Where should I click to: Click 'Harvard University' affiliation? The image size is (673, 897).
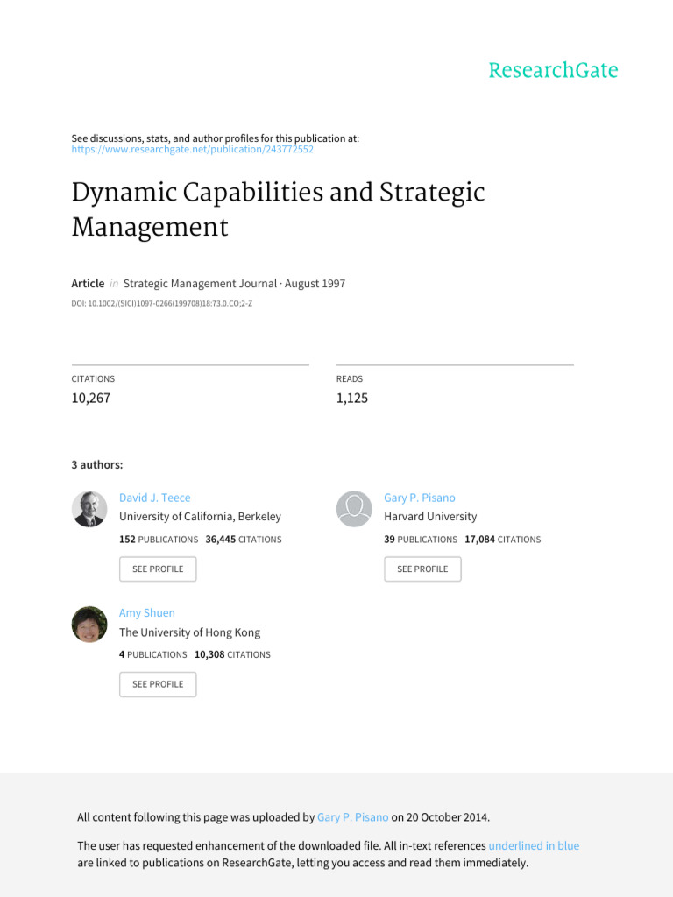(430, 517)
